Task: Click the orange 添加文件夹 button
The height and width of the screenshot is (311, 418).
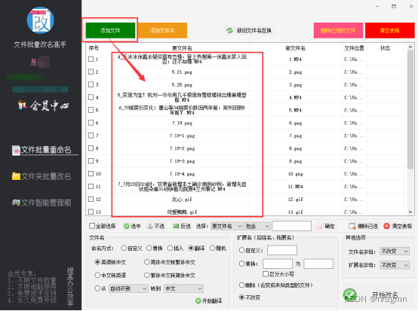Action: (x=162, y=30)
